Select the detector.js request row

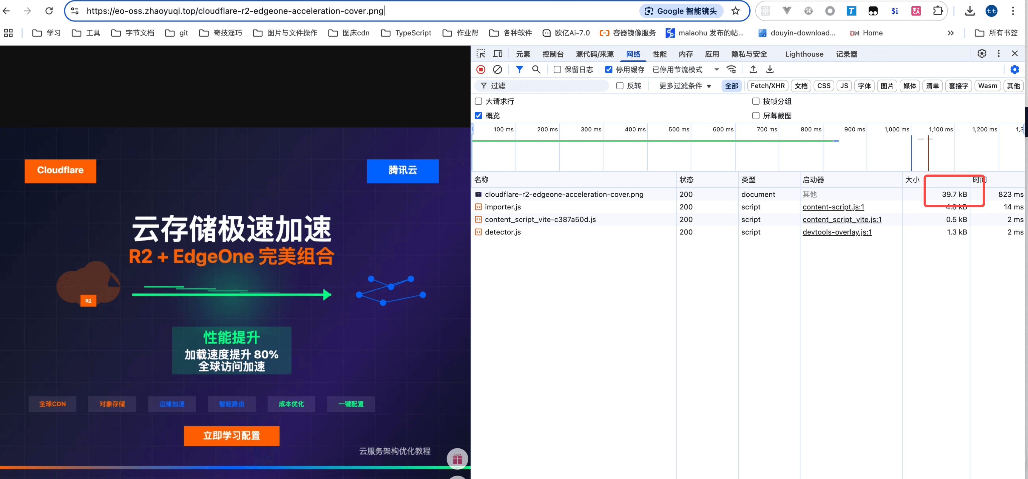click(x=748, y=232)
